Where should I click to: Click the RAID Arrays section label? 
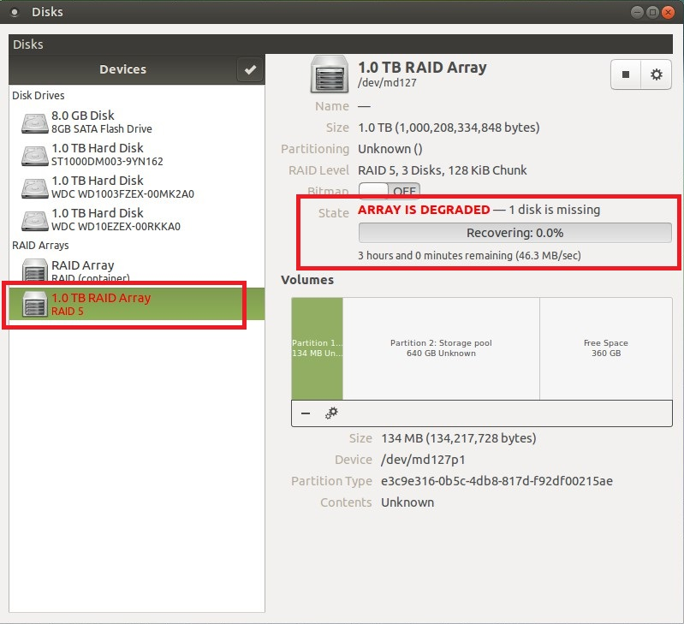pyautogui.click(x=40, y=246)
